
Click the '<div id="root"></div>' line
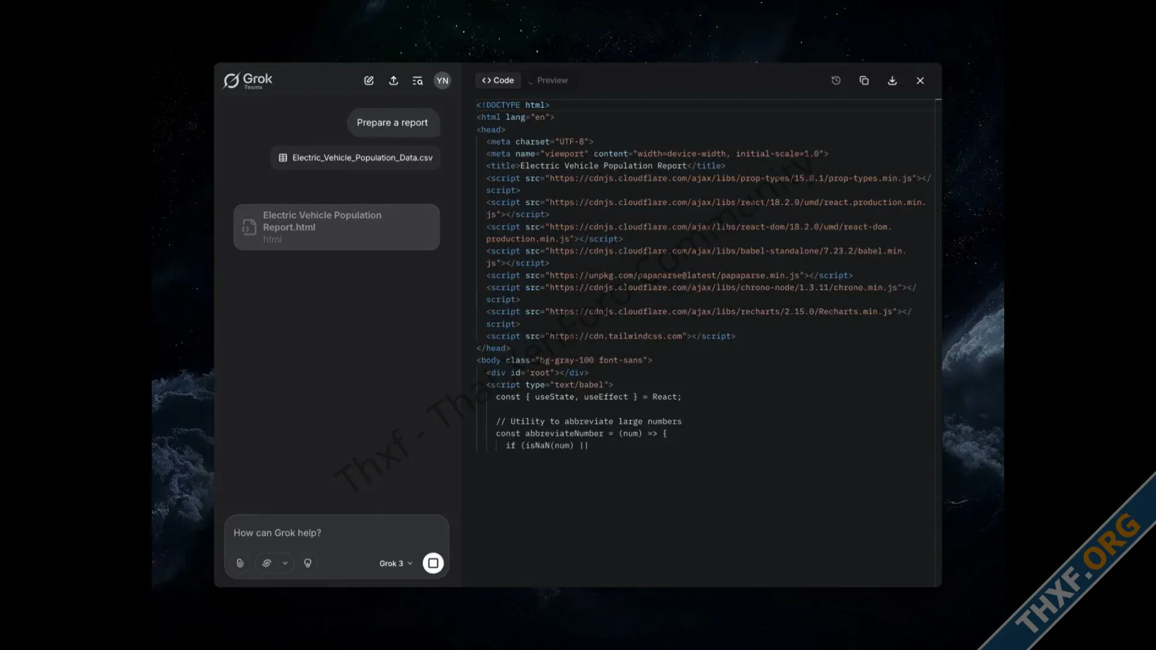click(537, 373)
